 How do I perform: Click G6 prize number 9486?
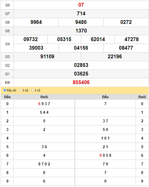(81, 22)
